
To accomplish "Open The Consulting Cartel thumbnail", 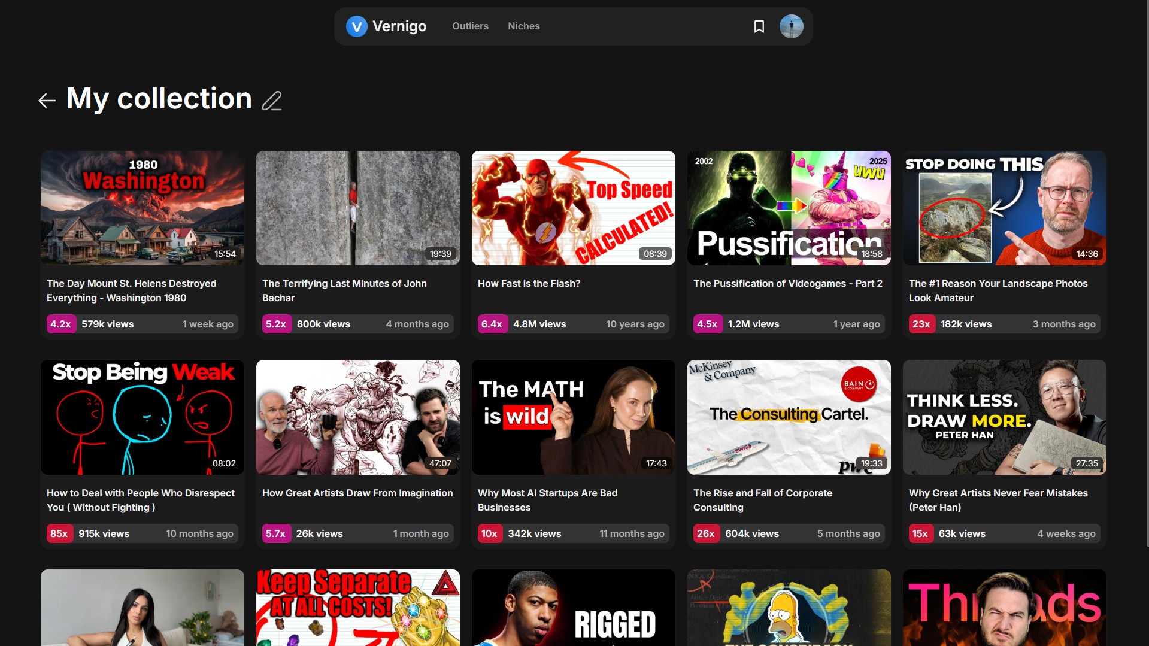I will click(x=789, y=417).
